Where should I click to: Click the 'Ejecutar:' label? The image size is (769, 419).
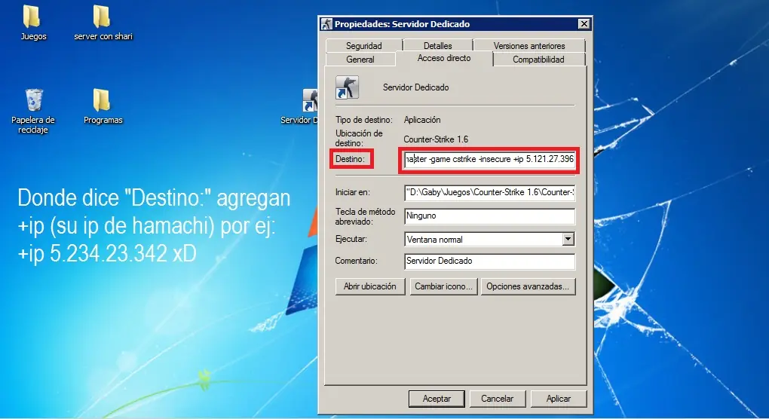coord(351,239)
